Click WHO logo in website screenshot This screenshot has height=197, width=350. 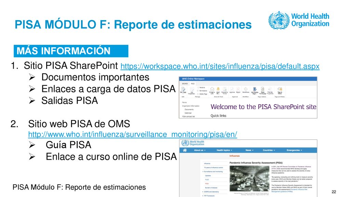tap(193, 143)
